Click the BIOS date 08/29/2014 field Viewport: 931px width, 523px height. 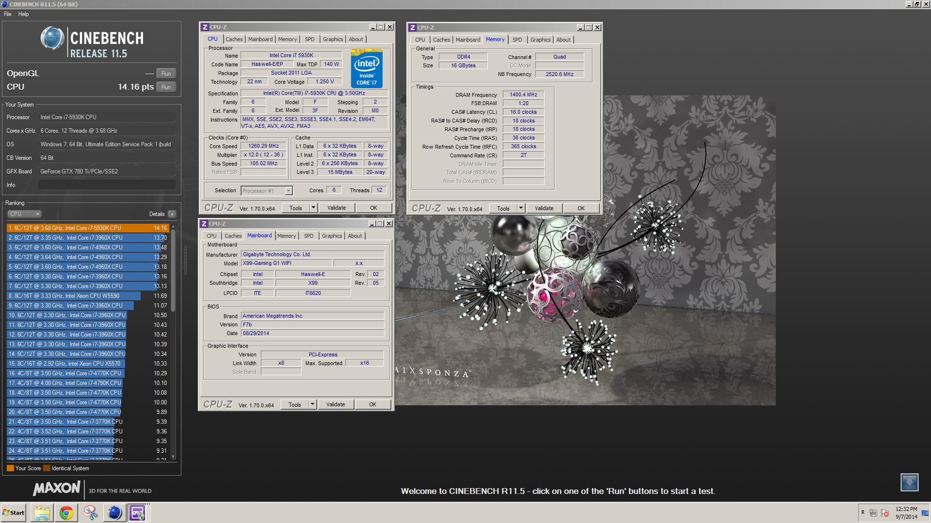point(312,333)
